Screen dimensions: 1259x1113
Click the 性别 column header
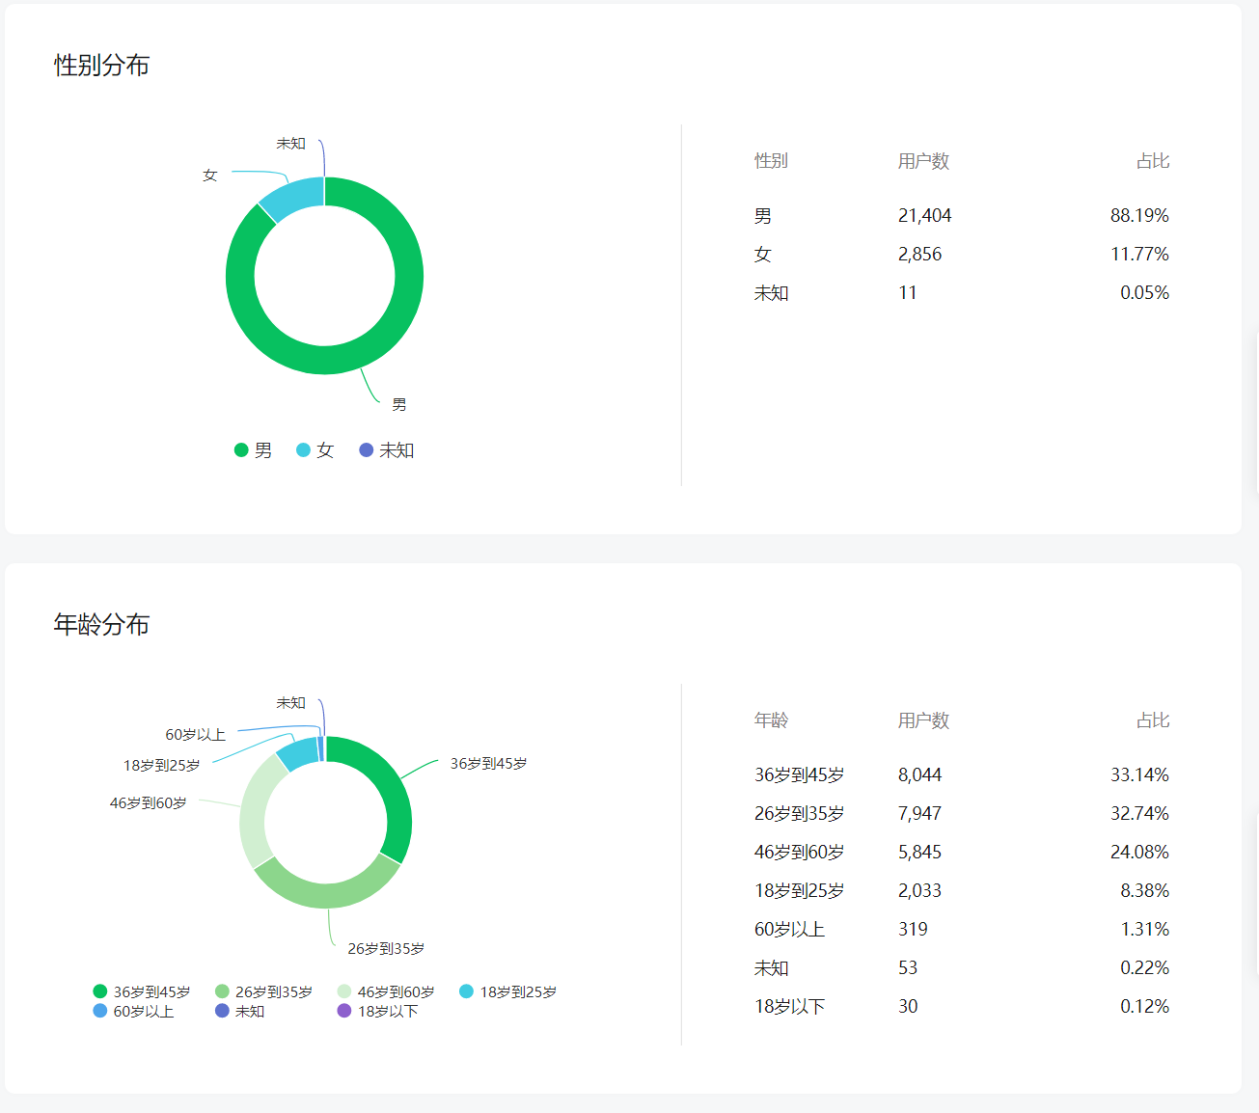click(x=771, y=161)
